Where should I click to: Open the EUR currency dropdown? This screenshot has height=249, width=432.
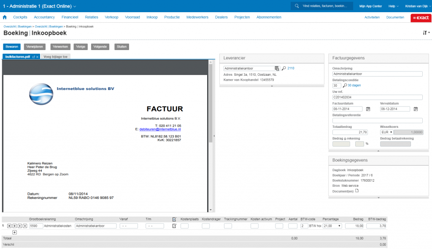tap(386, 132)
